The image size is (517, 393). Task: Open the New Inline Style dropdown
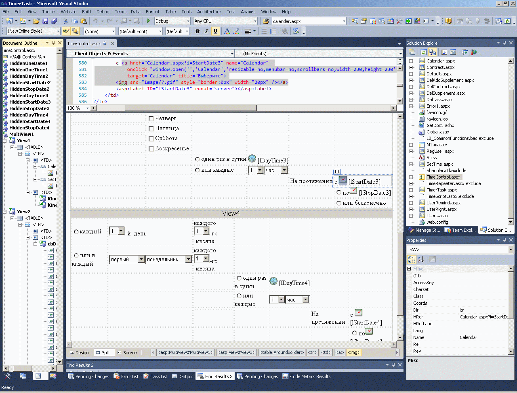pyautogui.click(x=58, y=31)
